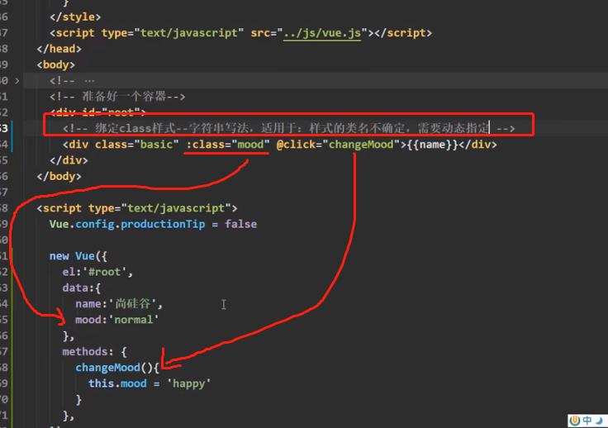
Task: Click the Sogou input method logo icon
Action: click(x=575, y=421)
